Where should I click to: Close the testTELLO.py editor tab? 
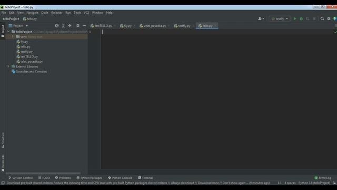pyautogui.click(x=115, y=26)
